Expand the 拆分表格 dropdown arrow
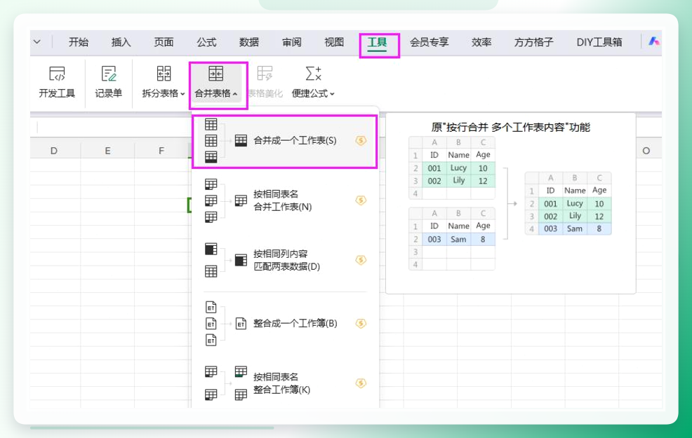 pyautogui.click(x=182, y=94)
